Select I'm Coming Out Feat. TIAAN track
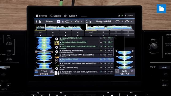The image size is (171, 96). [x=87, y=56]
